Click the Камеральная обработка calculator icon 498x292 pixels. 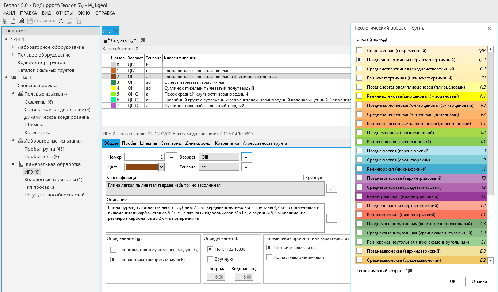[x=20, y=164]
